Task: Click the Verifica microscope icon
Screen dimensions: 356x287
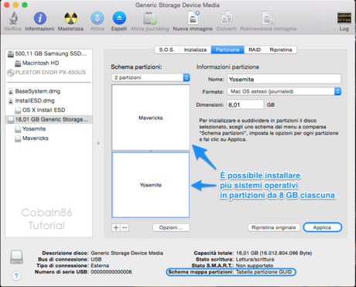Action: point(13,19)
